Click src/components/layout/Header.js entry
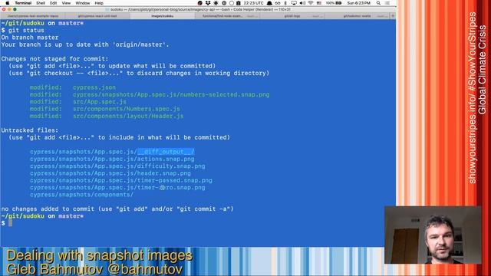491x276 pixels. tap(128, 116)
